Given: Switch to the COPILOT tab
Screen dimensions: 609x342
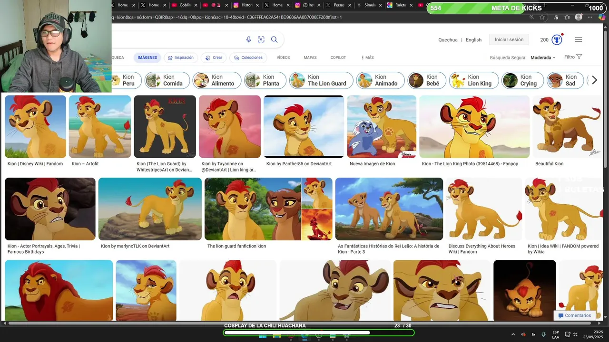Looking at the screenshot, I should coord(338,57).
